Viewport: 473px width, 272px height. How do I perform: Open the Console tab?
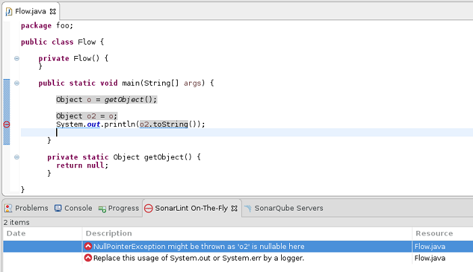click(78, 209)
